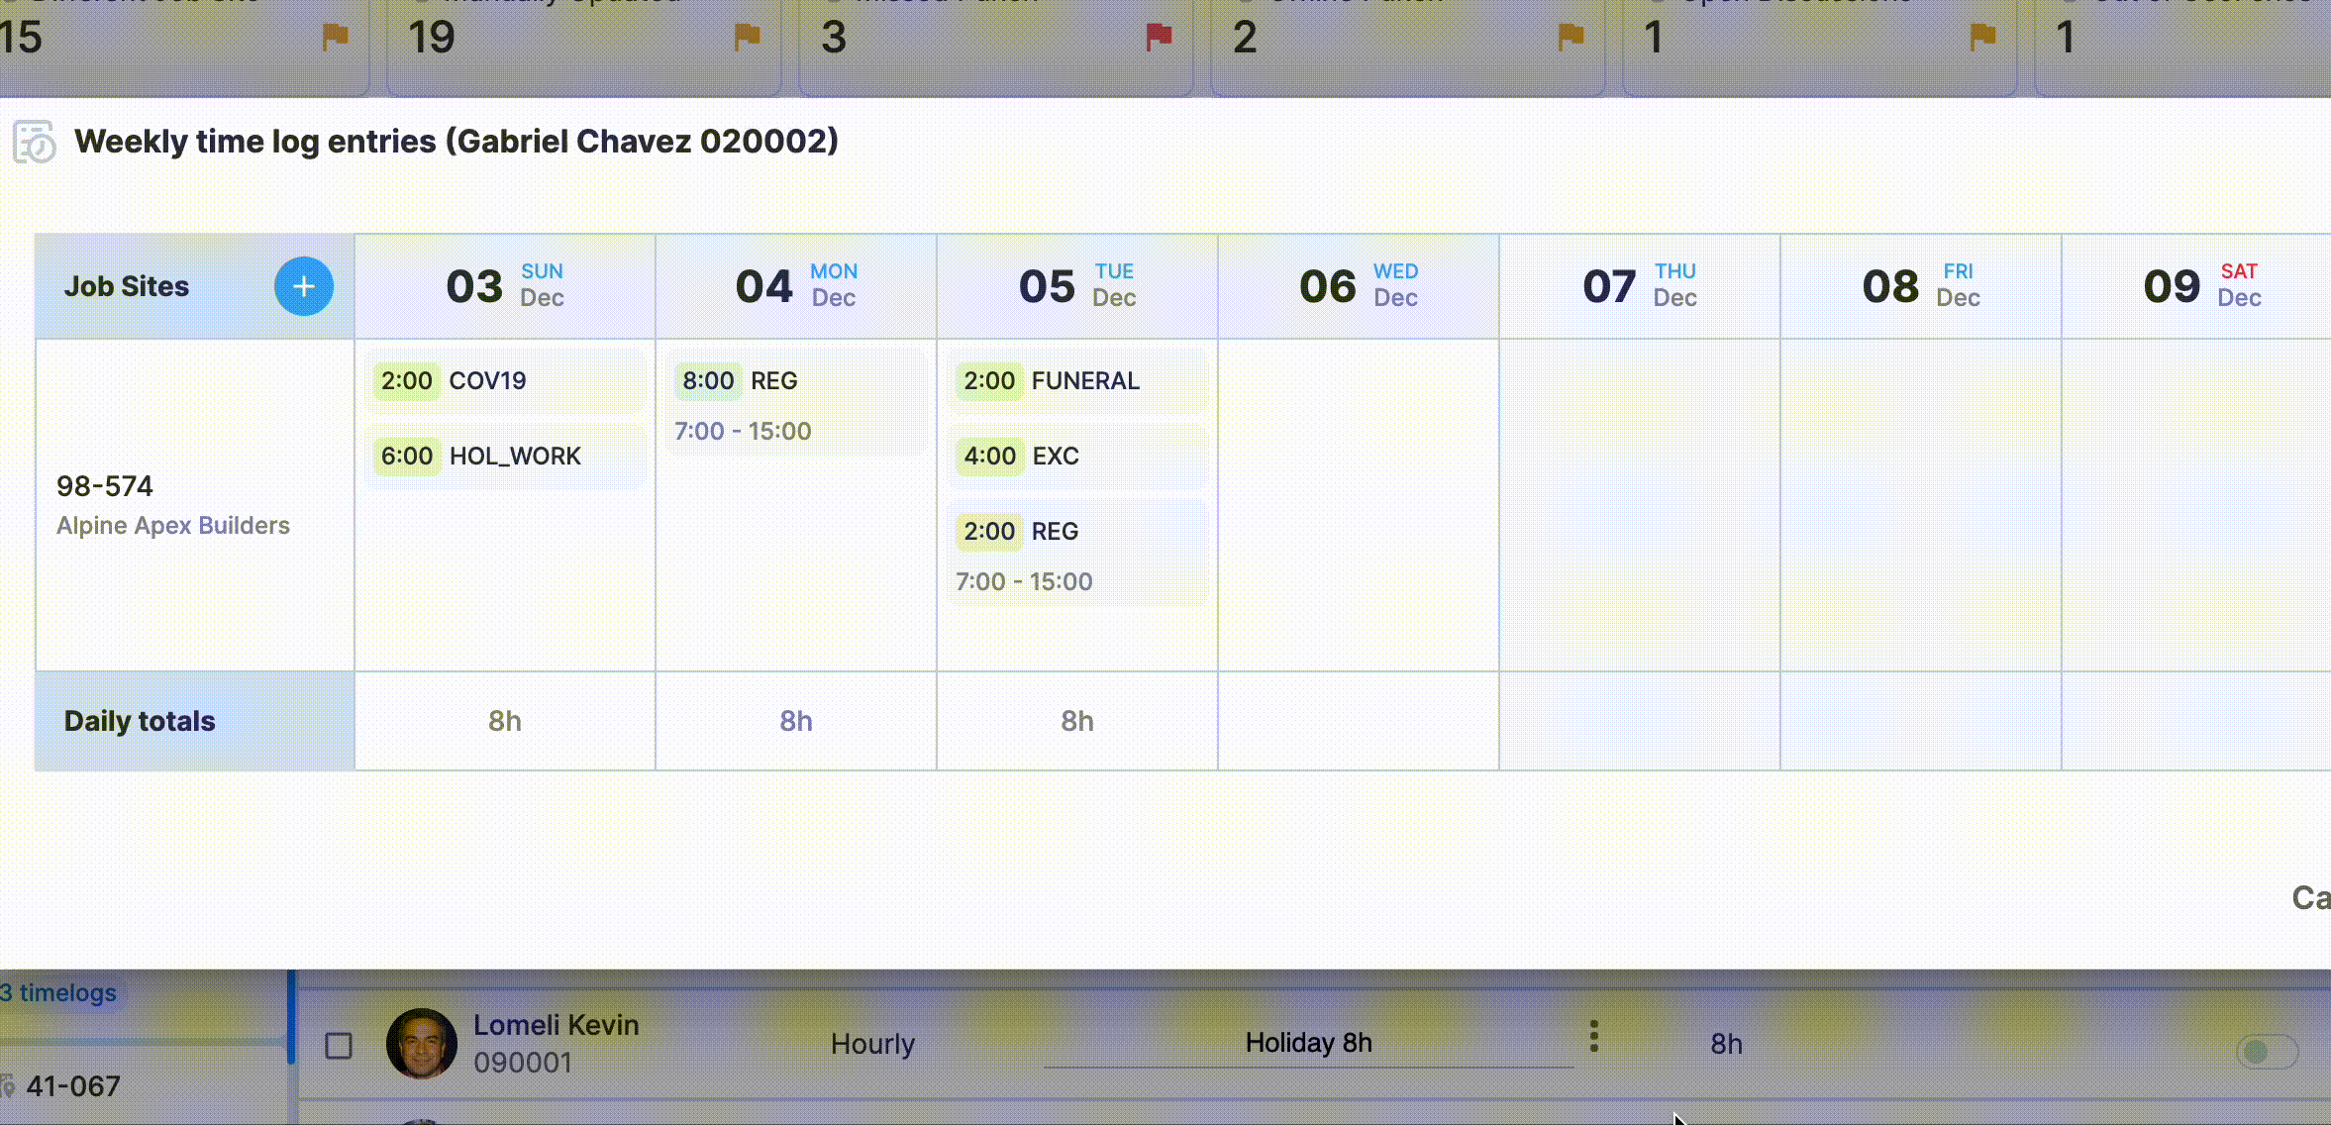Click Lomeli Kevin's avatar photo
This screenshot has width=2331, height=1125.
pyautogui.click(x=422, y=1043)
